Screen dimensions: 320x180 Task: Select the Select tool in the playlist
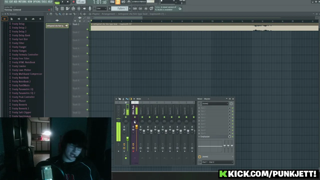[x=77, y=14]
